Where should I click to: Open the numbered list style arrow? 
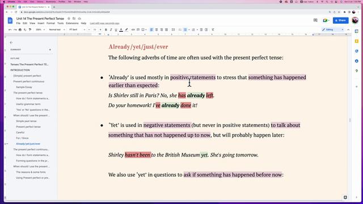point(197,30)
